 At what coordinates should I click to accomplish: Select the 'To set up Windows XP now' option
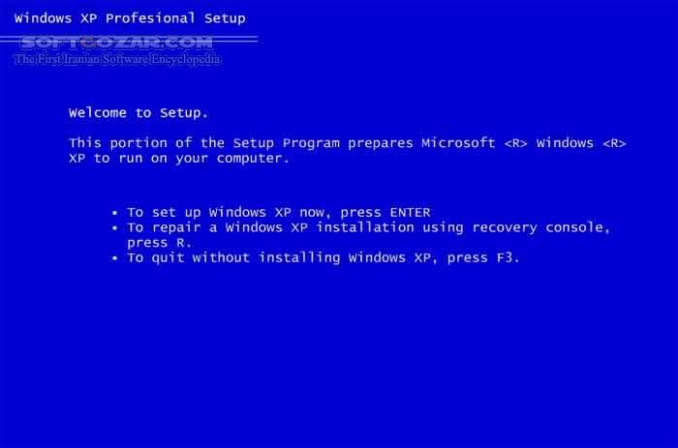279,212
